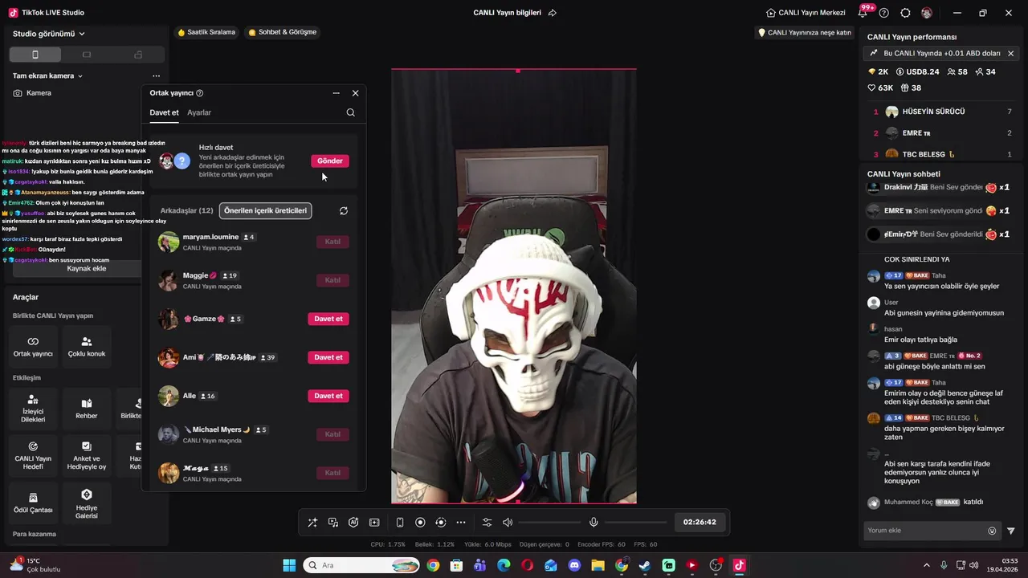Click the Gönder quick invite button

coord(330,161)
